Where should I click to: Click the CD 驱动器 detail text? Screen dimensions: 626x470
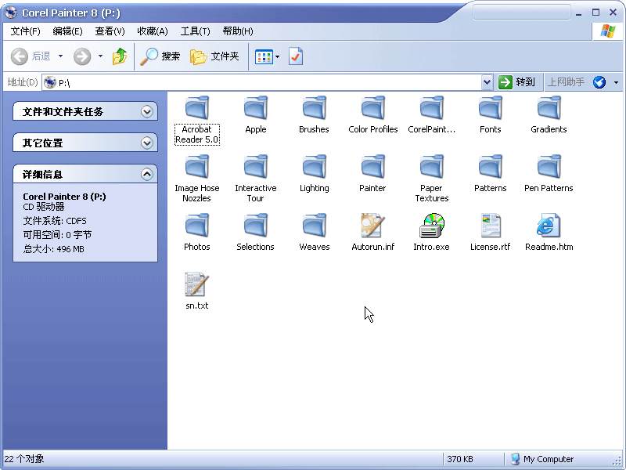44,207
